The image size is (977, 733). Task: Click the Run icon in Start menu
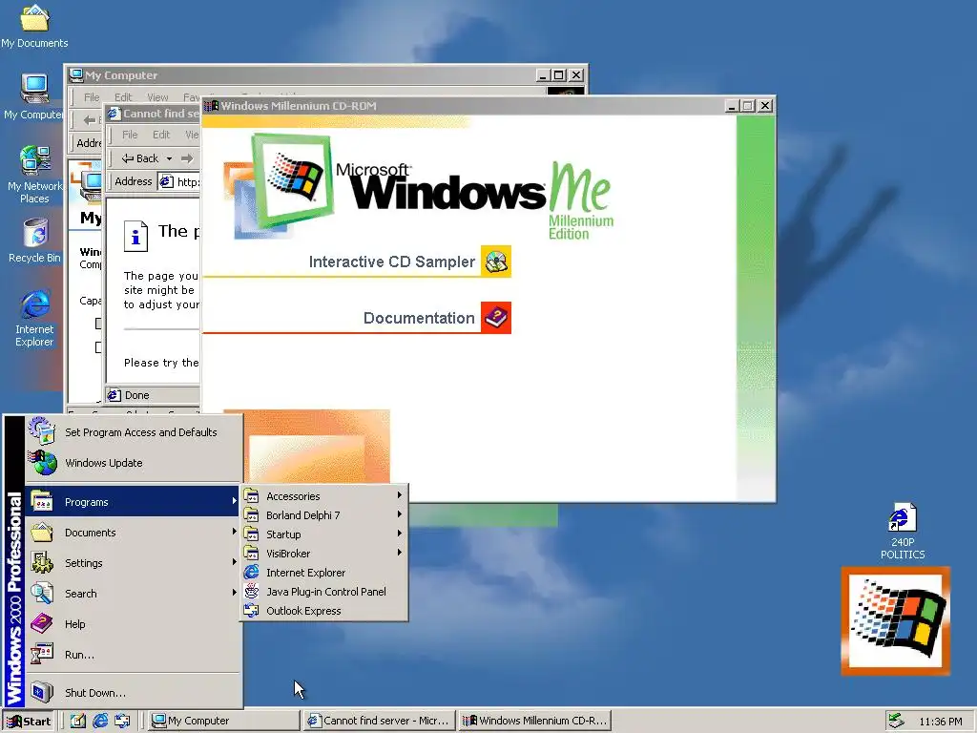point(42,655)
